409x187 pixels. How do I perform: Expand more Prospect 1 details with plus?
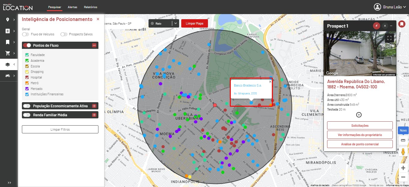[x=359, y=115]
